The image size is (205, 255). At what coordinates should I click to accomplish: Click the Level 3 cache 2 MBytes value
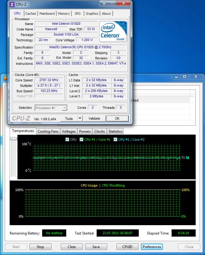coord(96,96)
